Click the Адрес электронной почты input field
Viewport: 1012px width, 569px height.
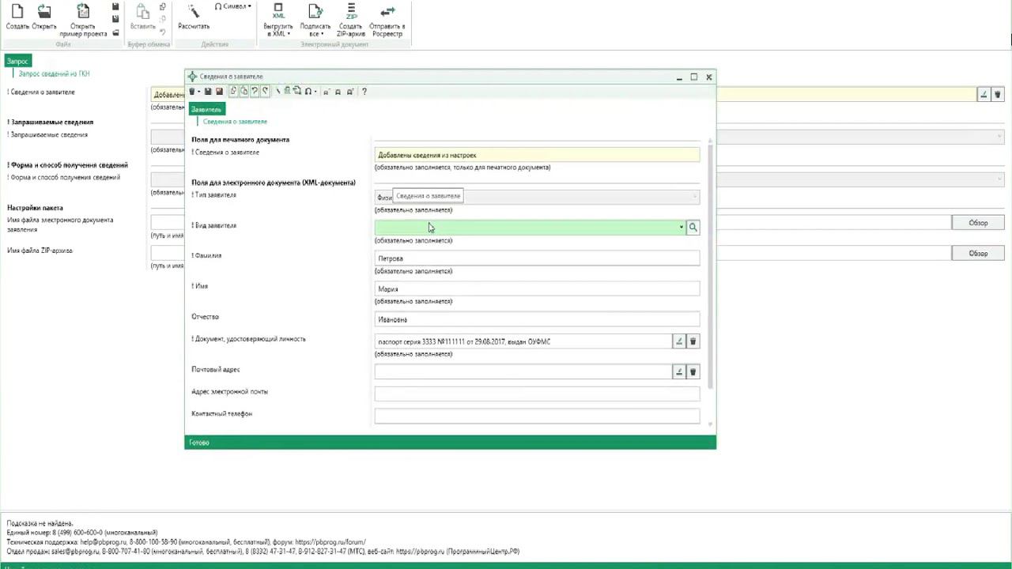pyautogui.click(x=537, y=394)
